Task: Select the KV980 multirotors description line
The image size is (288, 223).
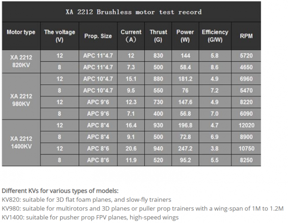Action: tap(143, 208)
